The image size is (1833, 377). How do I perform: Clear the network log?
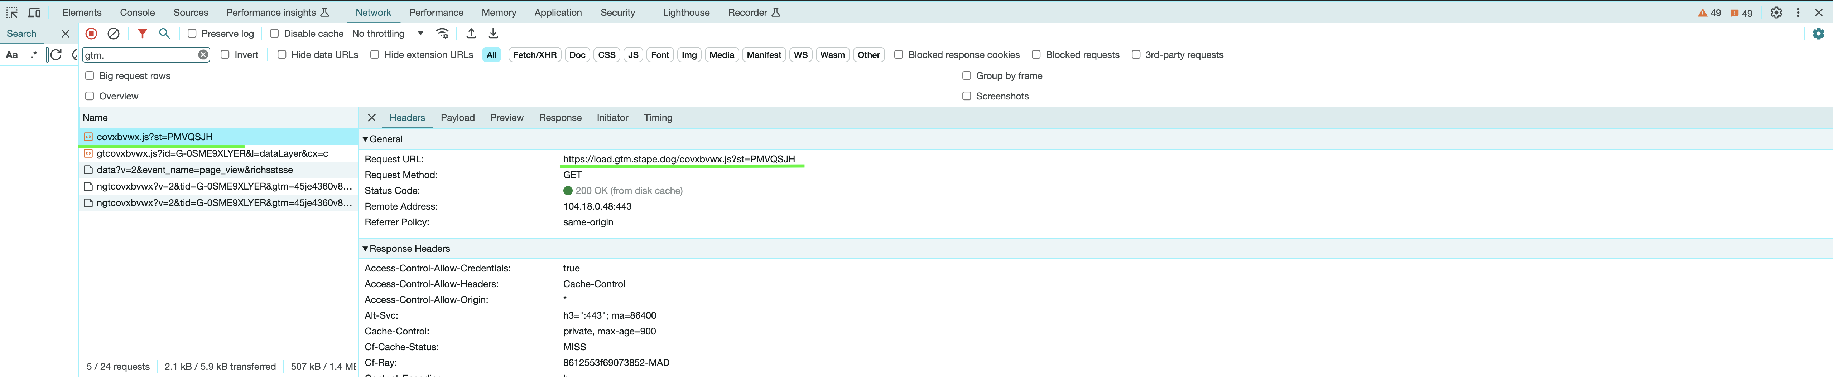(114, 33)
